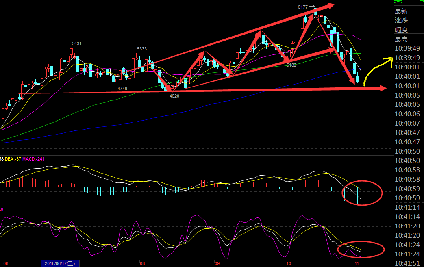Select the 5431 peak price label
424x267 pixels.
tap(76, 43)
